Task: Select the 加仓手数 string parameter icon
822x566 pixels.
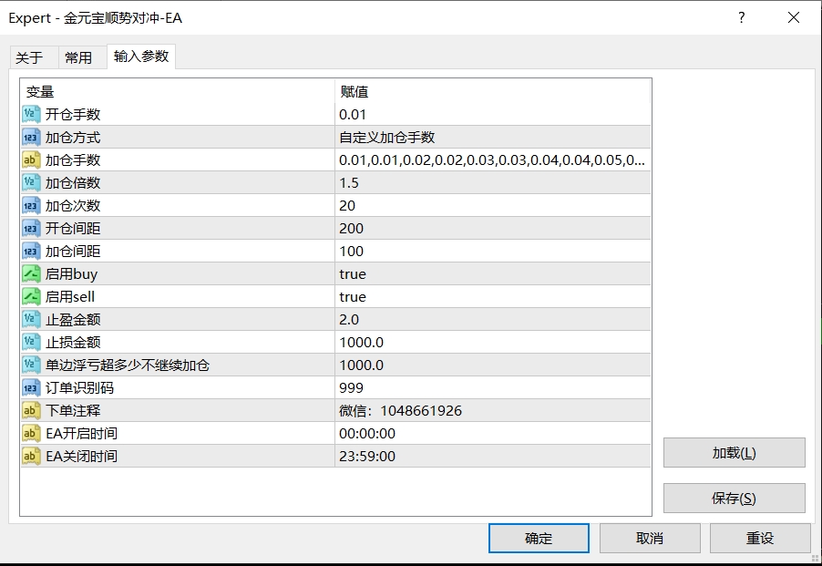Action: 28,160
